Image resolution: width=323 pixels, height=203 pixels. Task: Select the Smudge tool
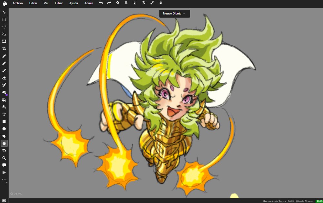point(4,107)
